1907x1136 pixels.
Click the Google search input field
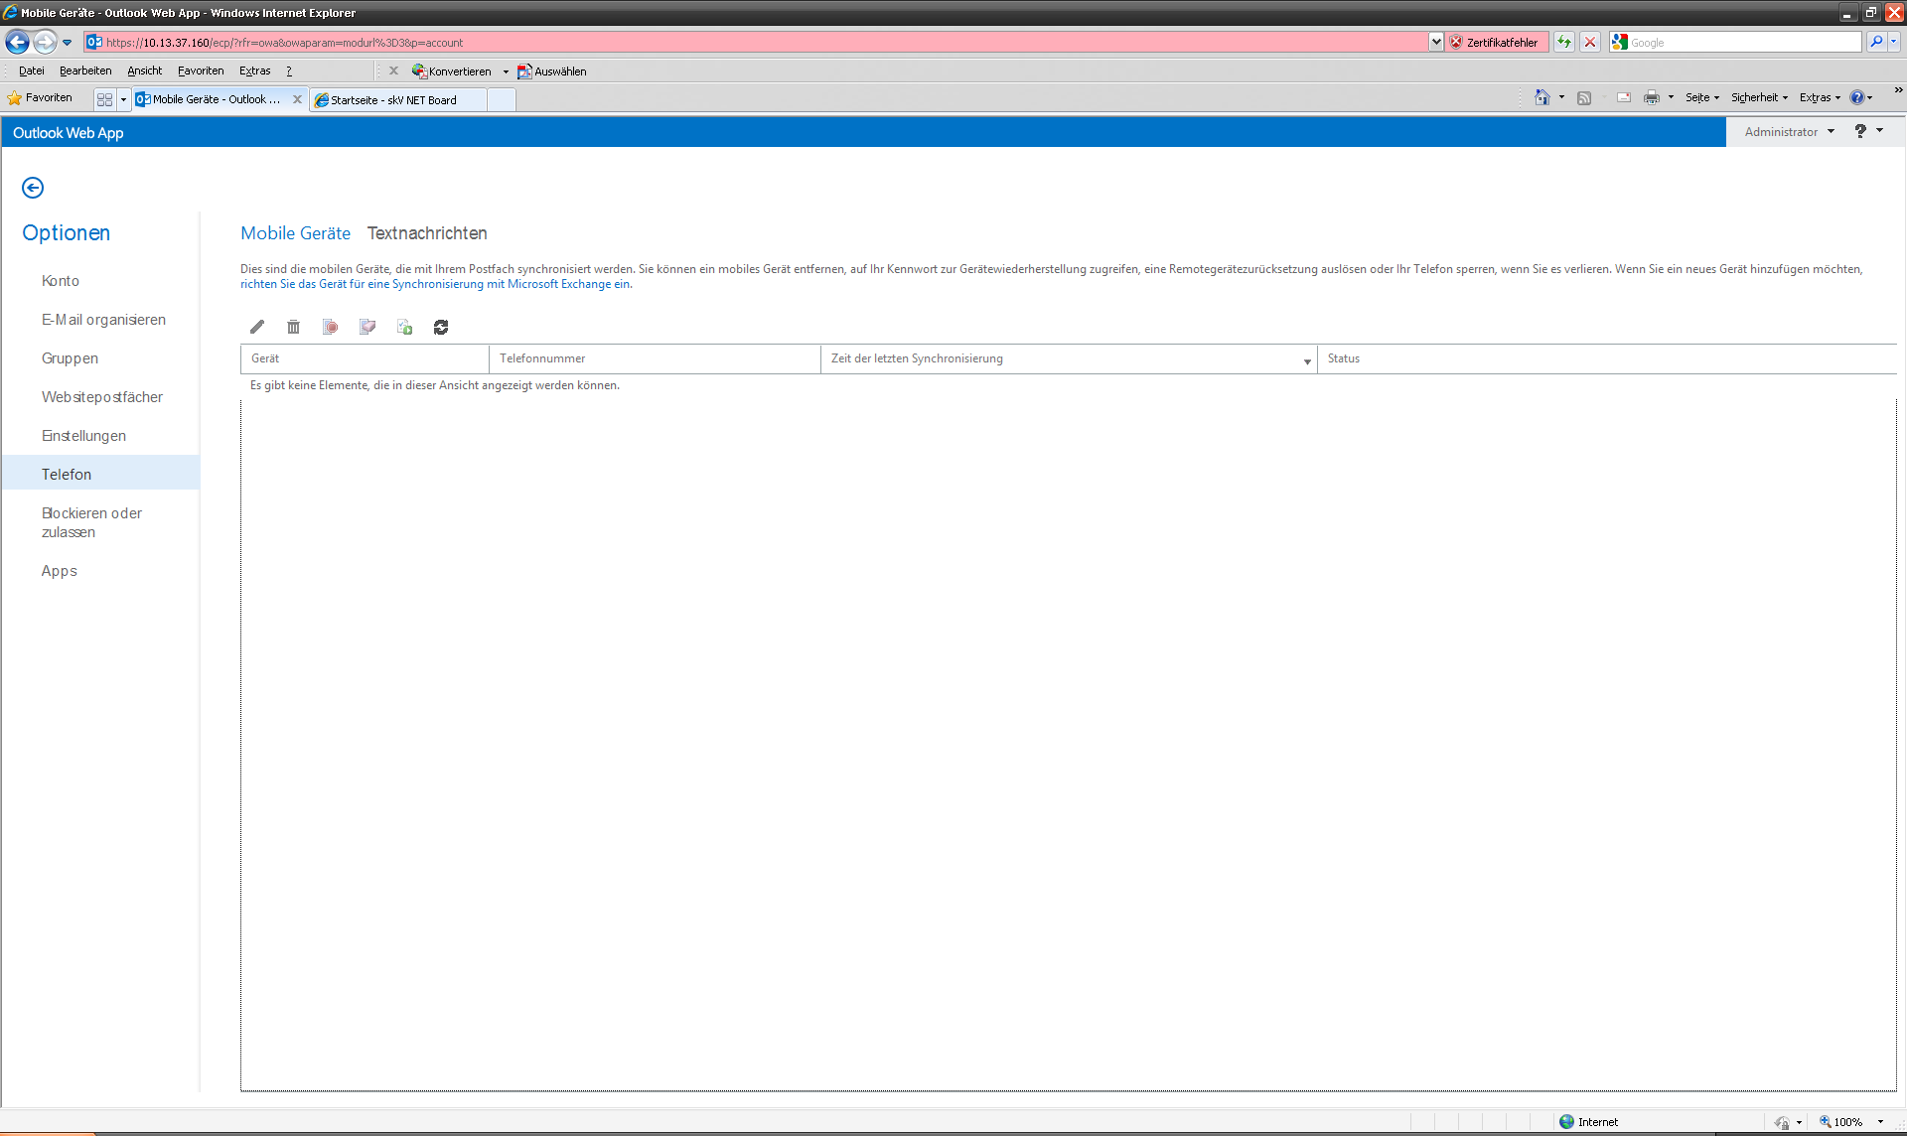pyautogui.click(x=1743, y=42)
